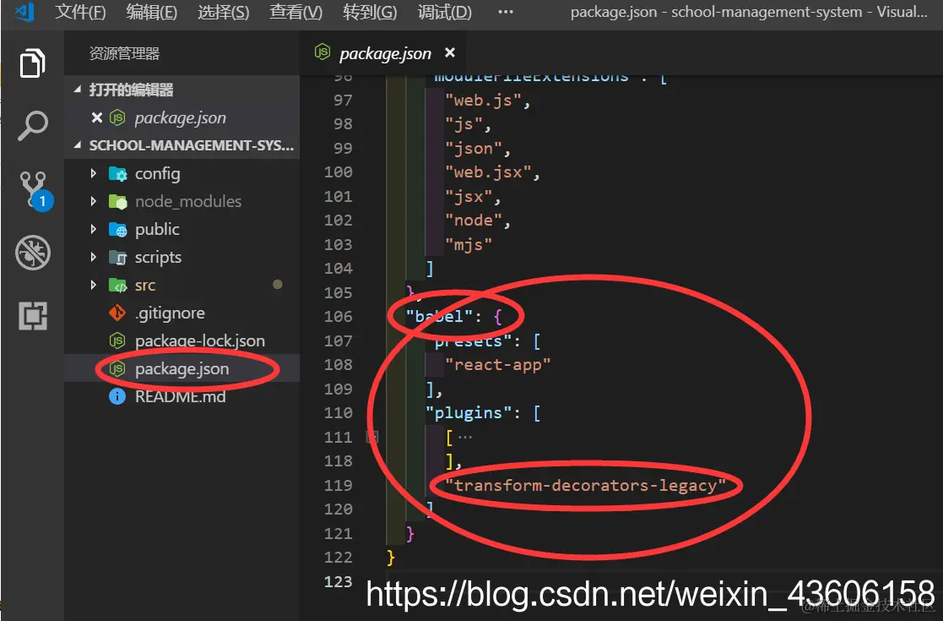This screenshot has height=621, width=943.
Task: Click the "web.jsx" string
Action: [488, 172]
